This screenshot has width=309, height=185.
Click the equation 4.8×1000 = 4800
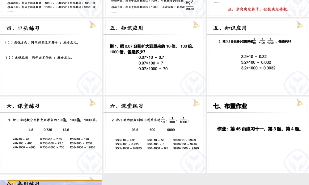click(24, 147)
